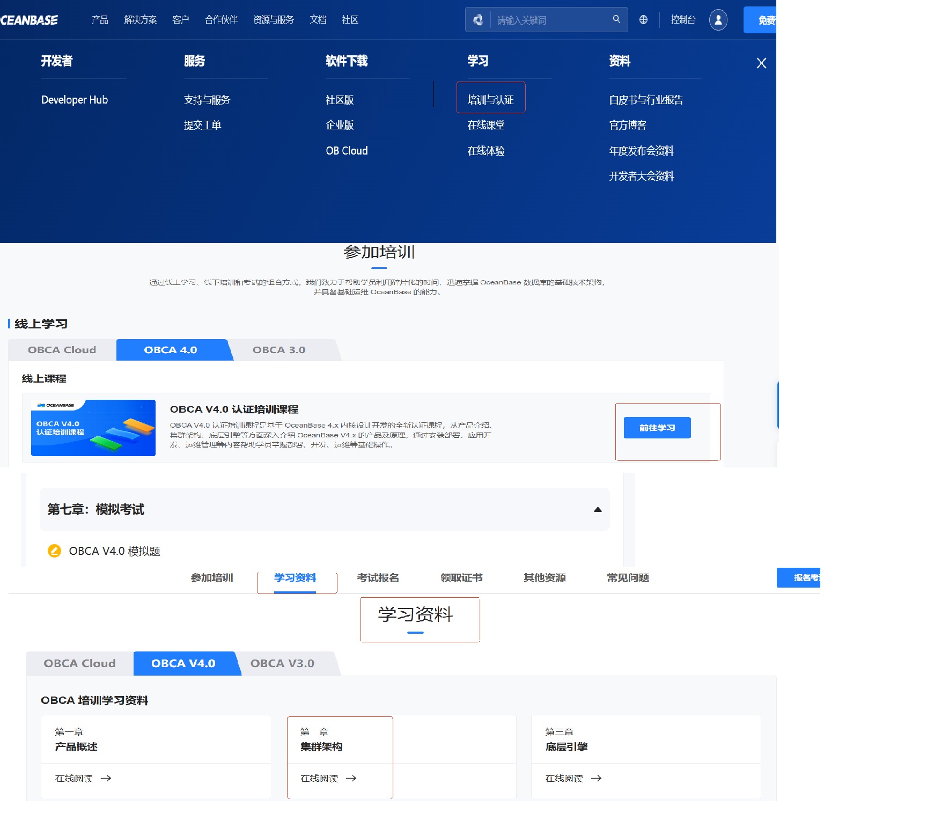Open the 产品 nav menu
This screenshot has height=828, width=934.
pos(100,20)
